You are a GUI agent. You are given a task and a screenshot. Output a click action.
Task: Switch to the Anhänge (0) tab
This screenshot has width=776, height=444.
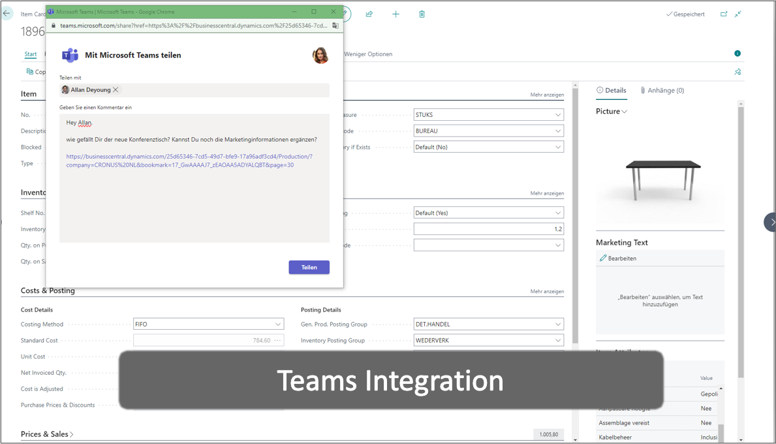point(662,90)
